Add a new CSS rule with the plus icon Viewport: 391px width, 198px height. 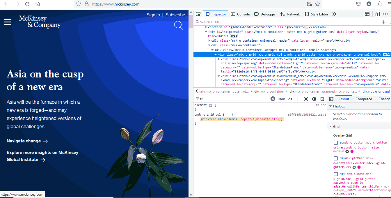[x=298, y=99]
